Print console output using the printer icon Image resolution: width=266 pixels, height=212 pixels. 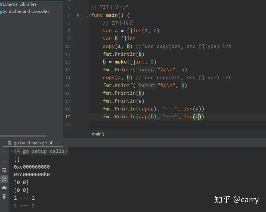pyautogui.click(x=4, y=188)
